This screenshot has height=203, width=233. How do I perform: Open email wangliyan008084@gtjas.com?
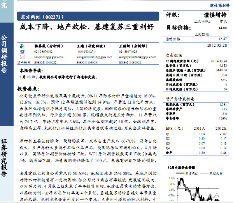point(137,57)
